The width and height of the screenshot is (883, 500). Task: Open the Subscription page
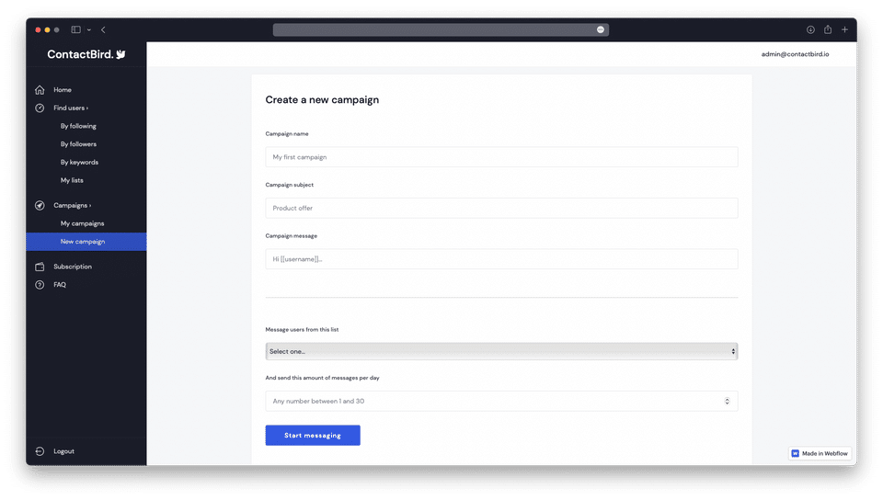(x=73, y=267)
